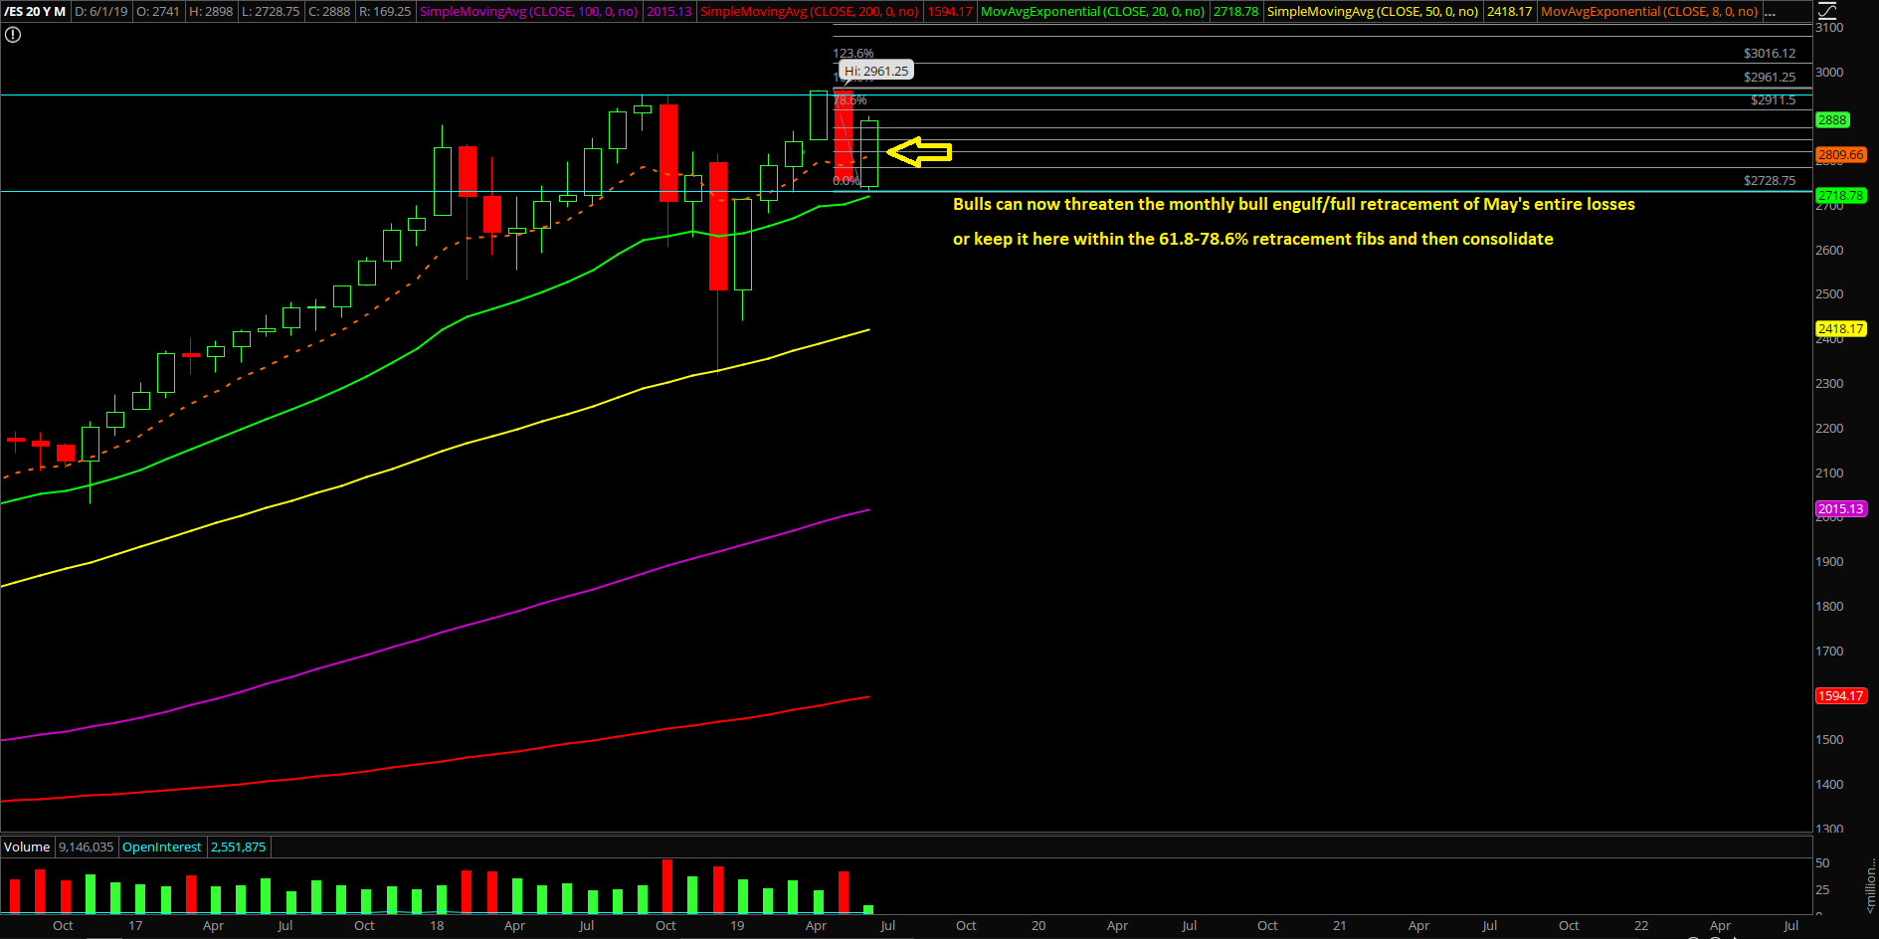
Task: Select the SimpleMovingAvg 200 study label
Action: 809,12
